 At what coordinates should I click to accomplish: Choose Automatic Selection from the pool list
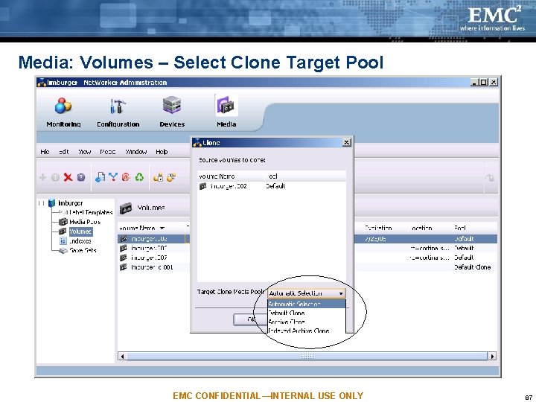pyautogui.click(x=307, y=304)
